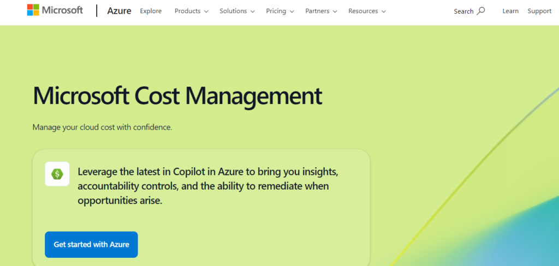The width and height of the screenshot is (559, 266).
Task: Expand the Solutions dropdown
Action: pos(237,11)
